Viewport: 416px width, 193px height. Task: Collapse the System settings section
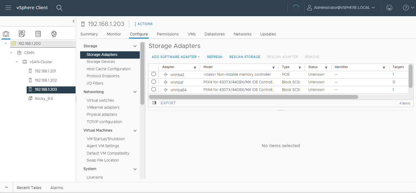135,169
